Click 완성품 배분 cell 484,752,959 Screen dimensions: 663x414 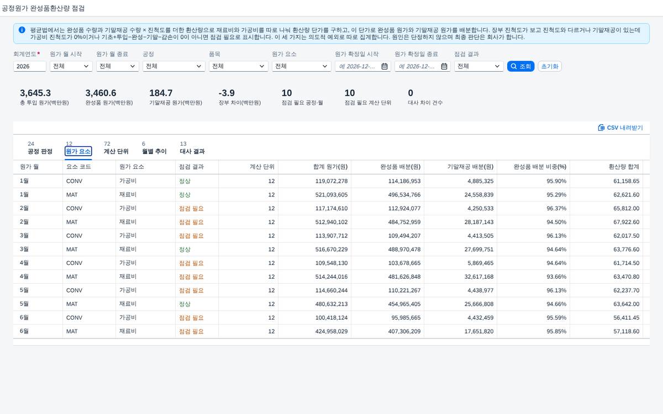(404, 222)
